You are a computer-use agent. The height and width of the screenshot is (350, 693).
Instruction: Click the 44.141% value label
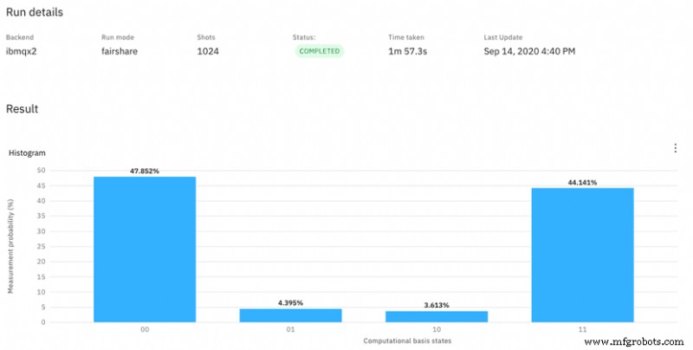click(582, 182)
